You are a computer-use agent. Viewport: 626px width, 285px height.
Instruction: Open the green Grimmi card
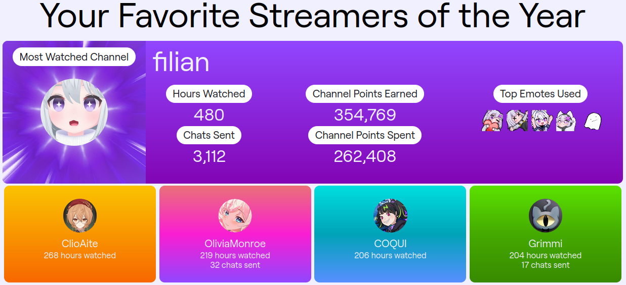(x=546, y=234)
